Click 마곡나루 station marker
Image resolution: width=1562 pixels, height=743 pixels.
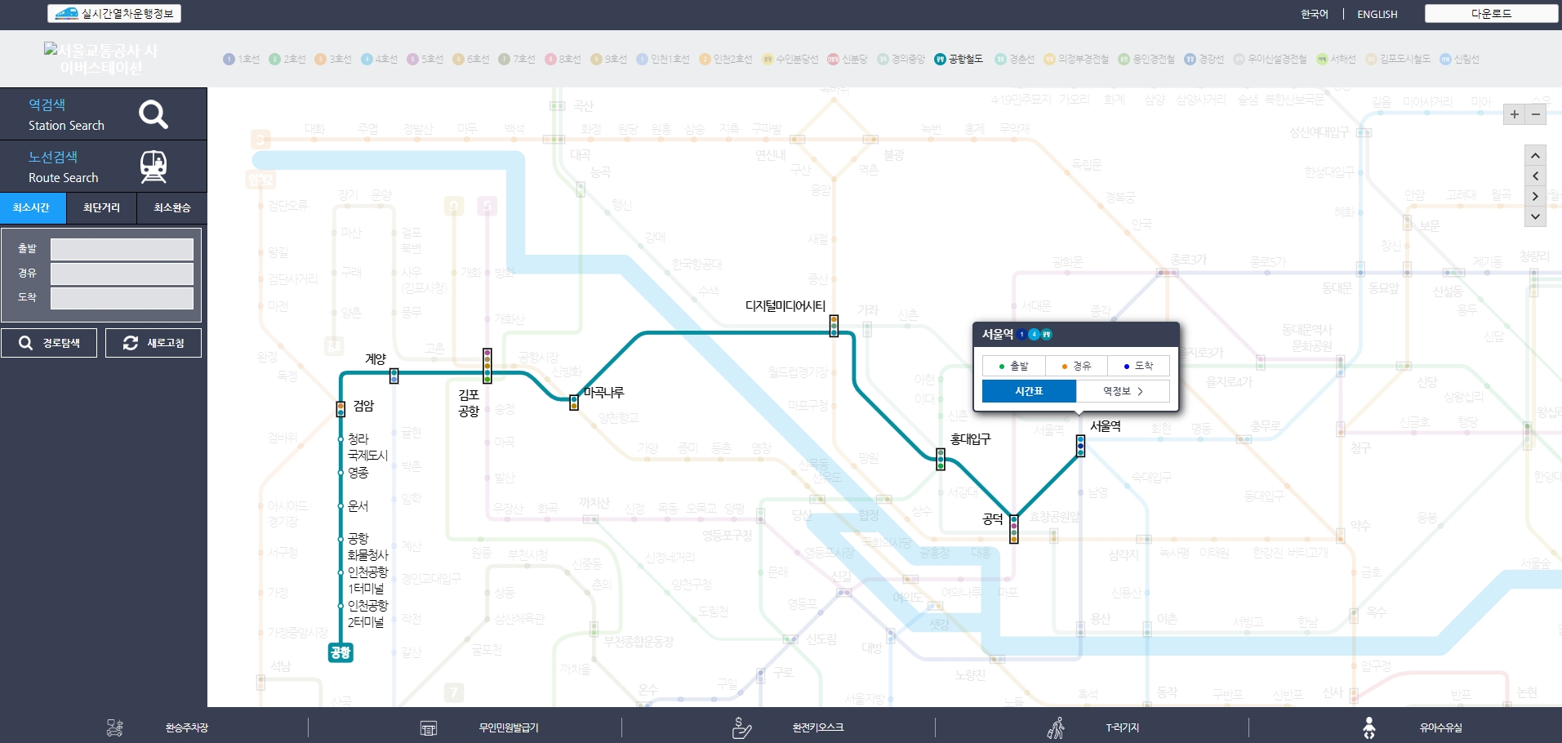pyautogui.click(x=574, y=402)
